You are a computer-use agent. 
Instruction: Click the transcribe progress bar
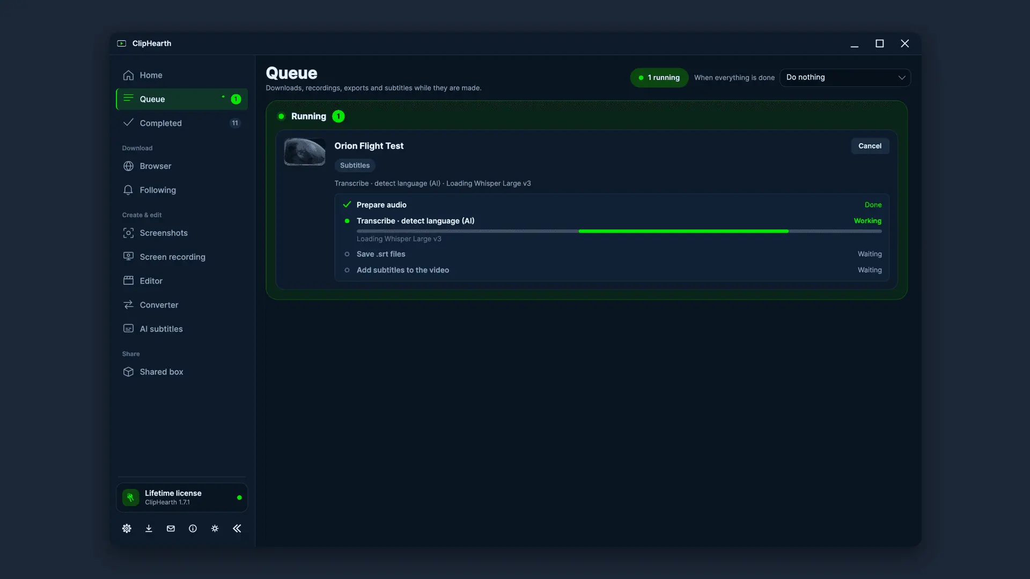(619, 231)
